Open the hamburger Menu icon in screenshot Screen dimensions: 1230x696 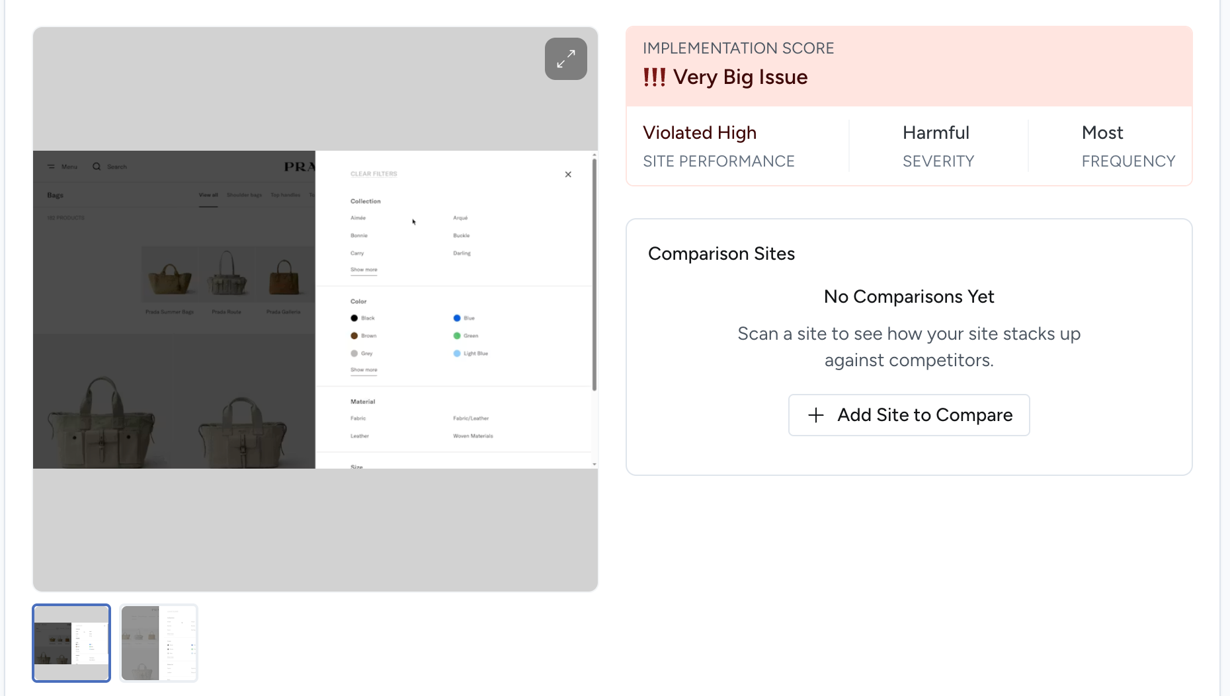51,167
